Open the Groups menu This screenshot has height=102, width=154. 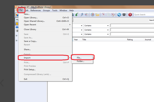tap(46, 10)
